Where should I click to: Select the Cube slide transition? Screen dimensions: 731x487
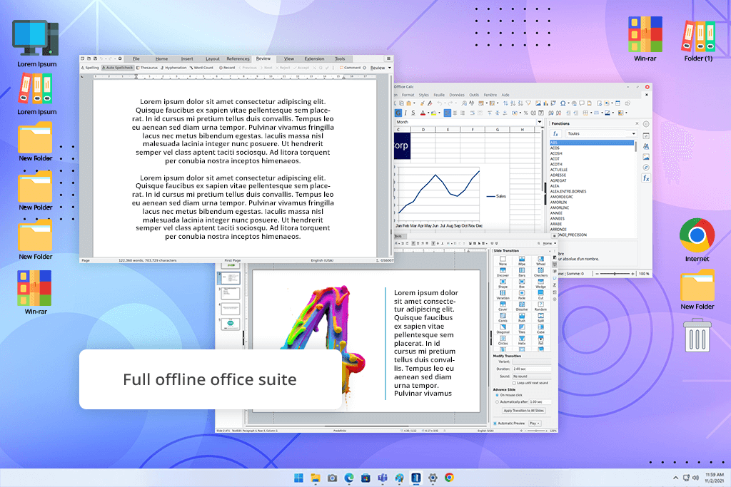click(x=541, y=329)
